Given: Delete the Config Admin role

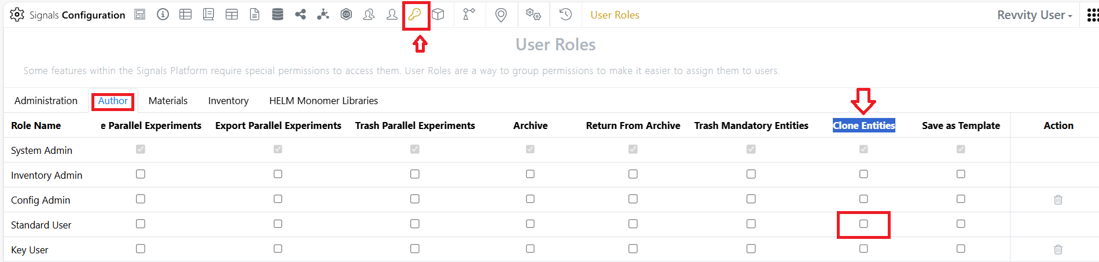Looking at the screenshot, I should click(x=1058, y=200).
